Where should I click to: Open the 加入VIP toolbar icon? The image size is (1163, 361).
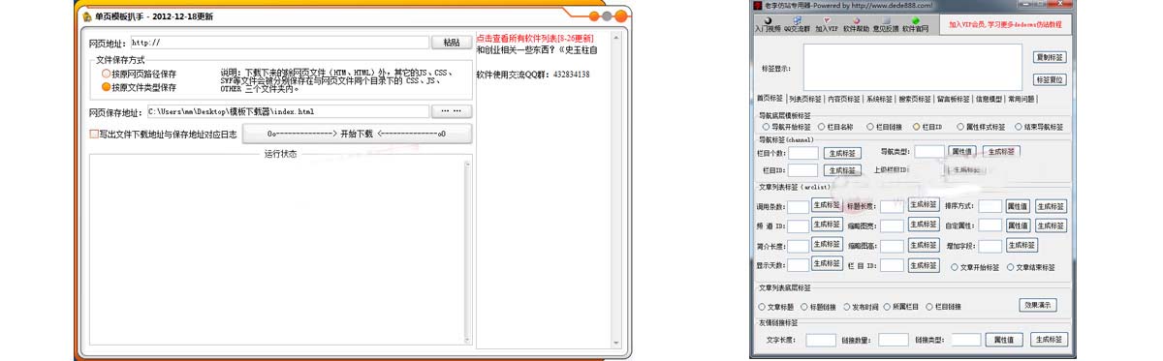click(827, 24)
